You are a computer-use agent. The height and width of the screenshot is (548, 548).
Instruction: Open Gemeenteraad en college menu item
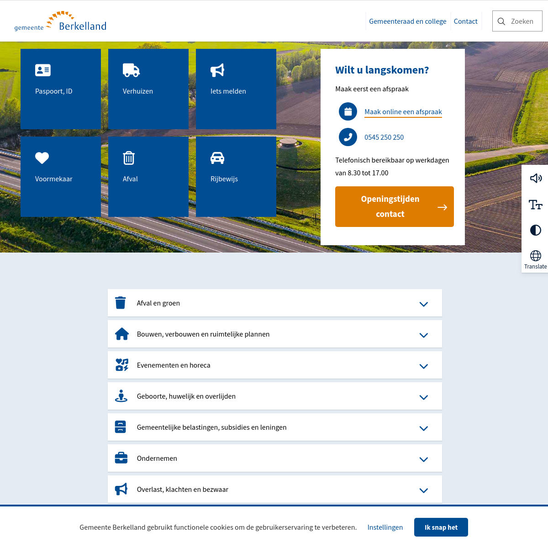point(407,21)
